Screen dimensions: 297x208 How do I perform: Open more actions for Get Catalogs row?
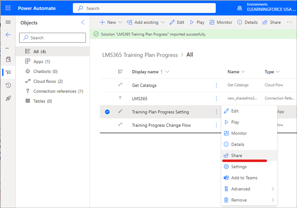tap(216, 85)
